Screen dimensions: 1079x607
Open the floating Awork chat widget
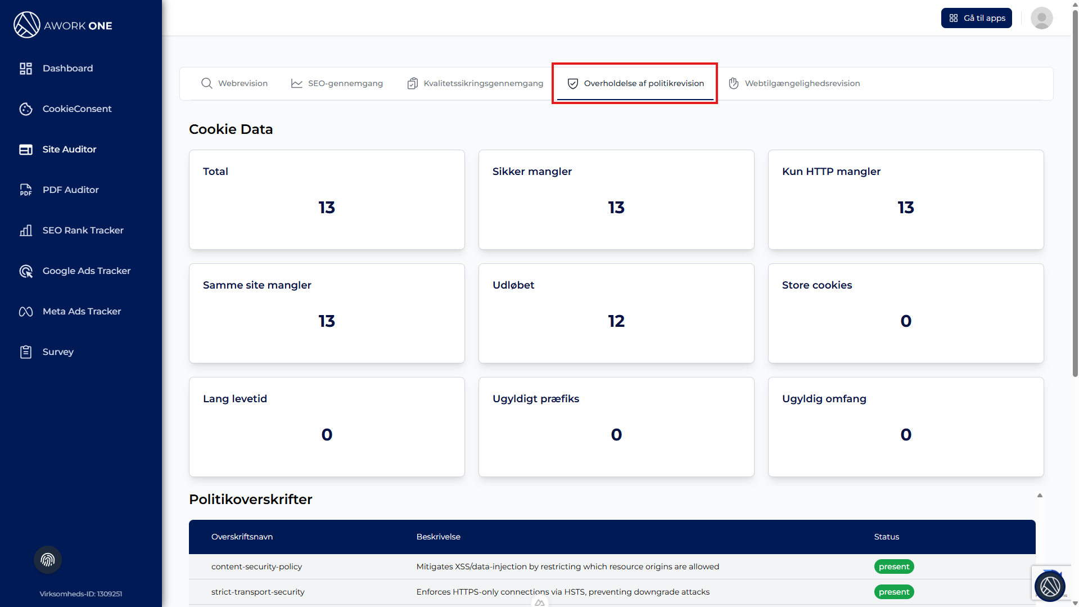(x=1050, y=586)
